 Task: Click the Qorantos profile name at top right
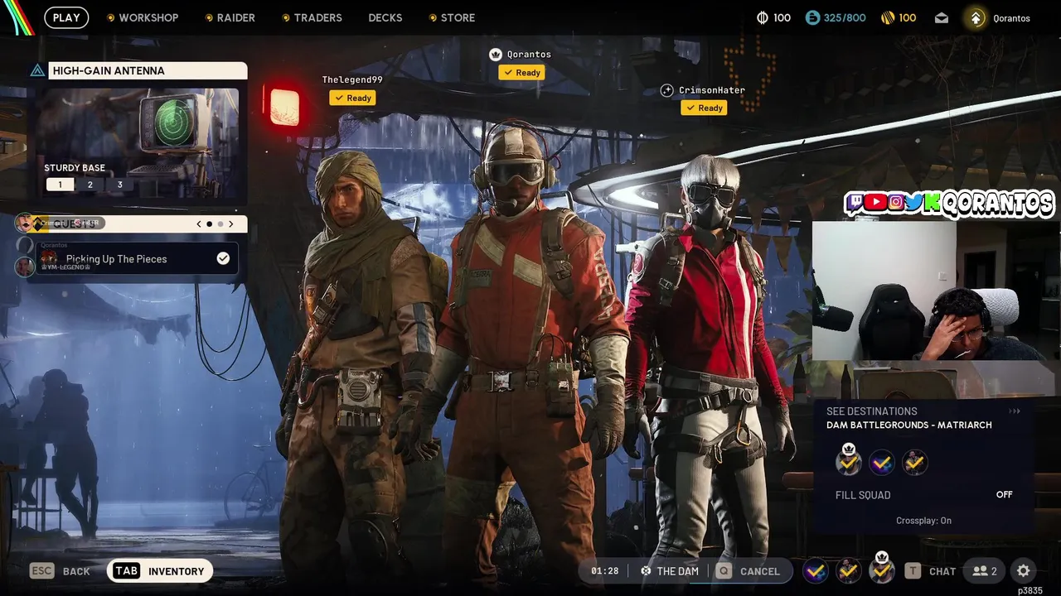tap(1011, 18)
